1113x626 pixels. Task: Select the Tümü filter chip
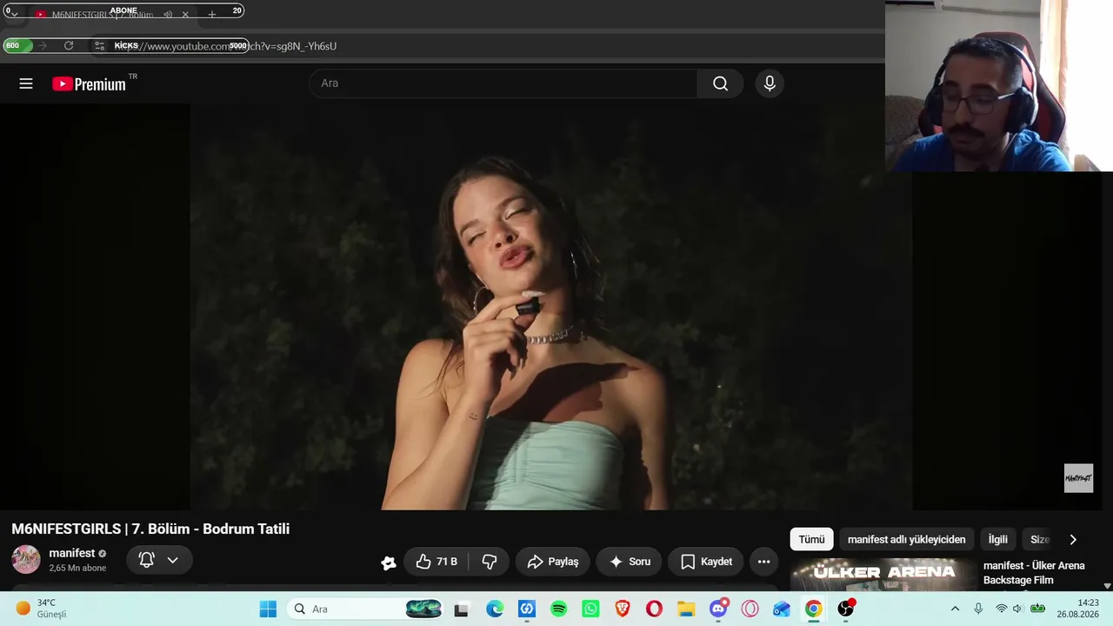tap(811, 539)
